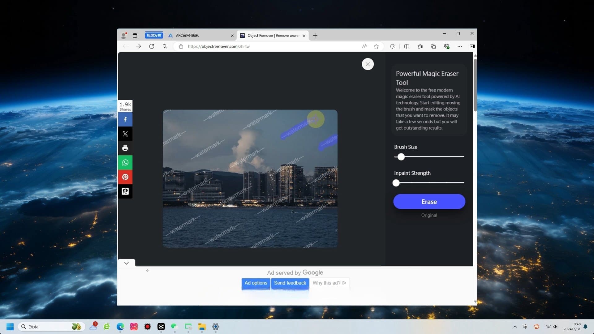The image size is (594, 334).
Task: Toggle the browser sidebar icon
Action: coord(472,46)
